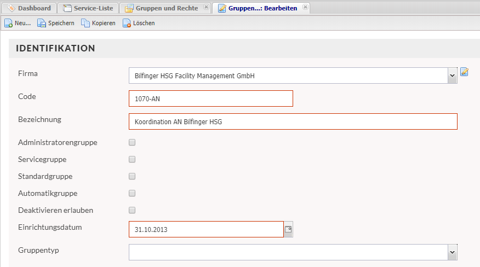Enable the Administratorengruppe checkbox

(x=132, y=142)
